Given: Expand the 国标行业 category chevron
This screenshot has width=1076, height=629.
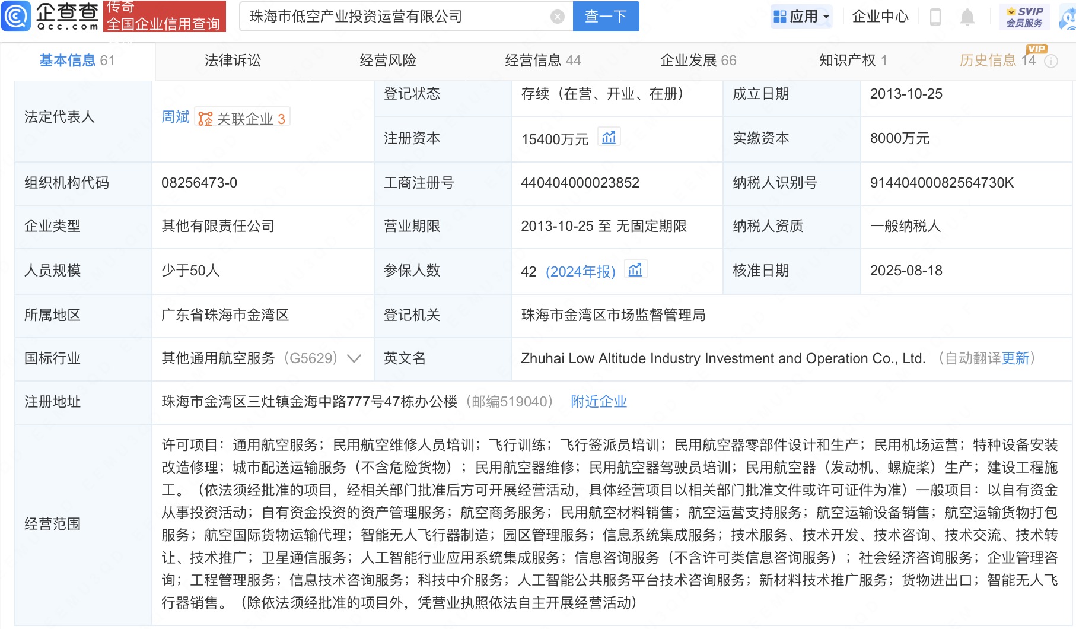Looking at the screenshot, I should click(354, 358).
